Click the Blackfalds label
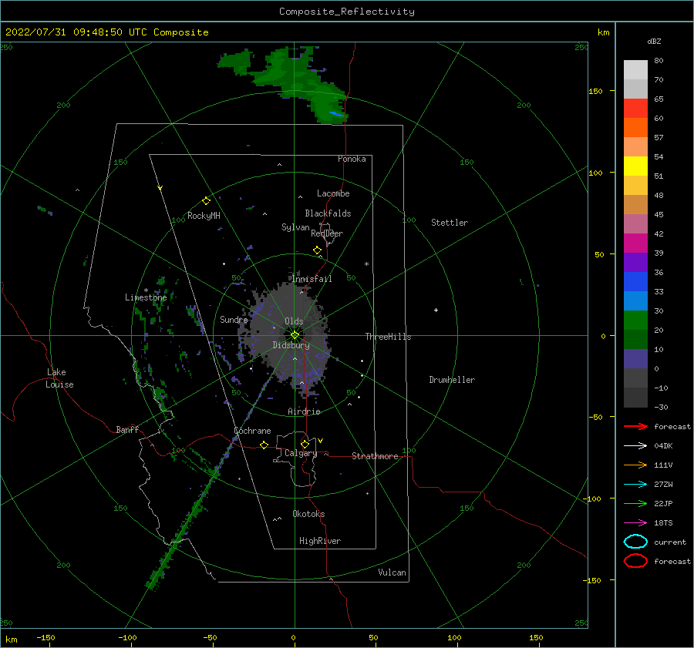 click(328, 213)
